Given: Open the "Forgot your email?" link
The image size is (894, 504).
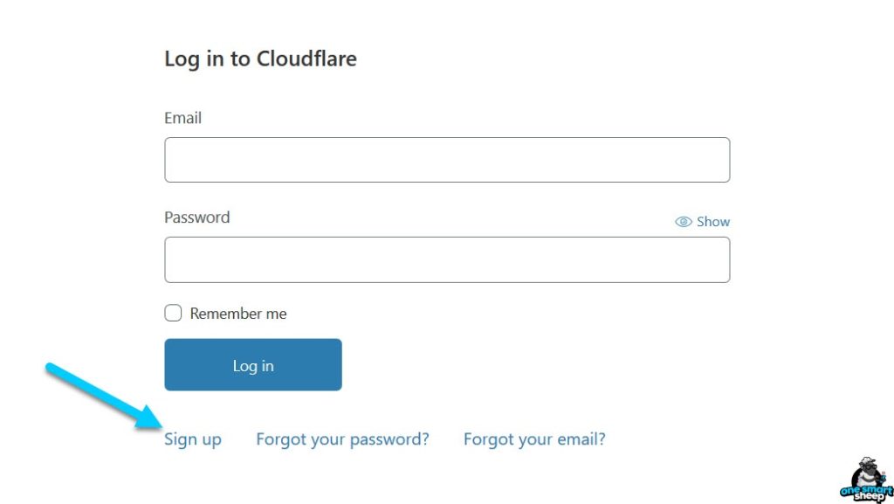Looking at the screenshot, I should [534, 439].
